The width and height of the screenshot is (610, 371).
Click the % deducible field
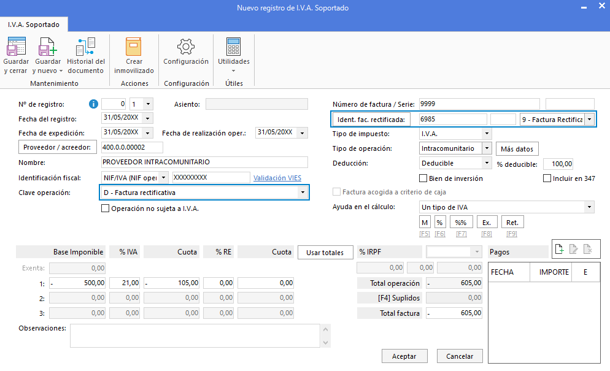point(558,164)
